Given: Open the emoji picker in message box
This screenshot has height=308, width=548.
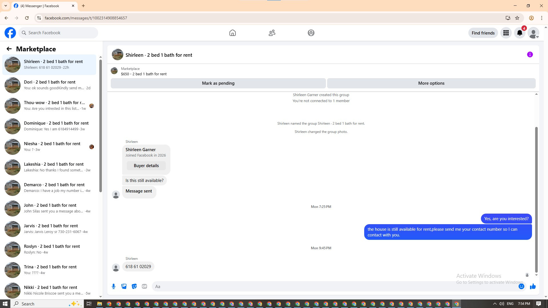Looking at the screenshot, I should (x=521, y=286).
